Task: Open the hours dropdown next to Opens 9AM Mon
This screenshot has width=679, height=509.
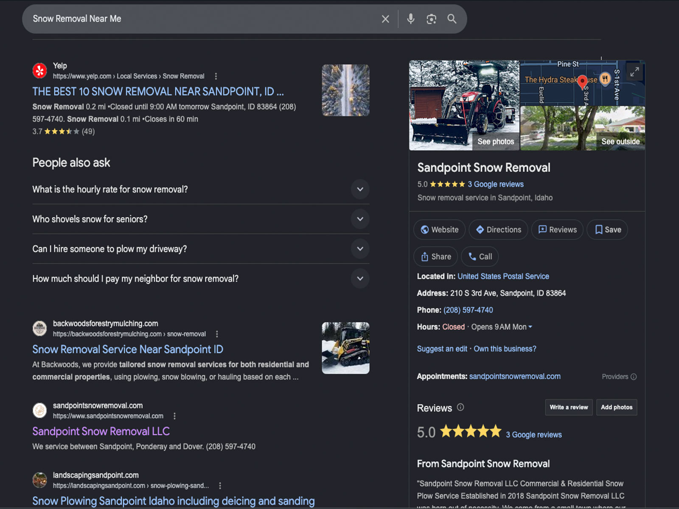Action: coord(530,327)
